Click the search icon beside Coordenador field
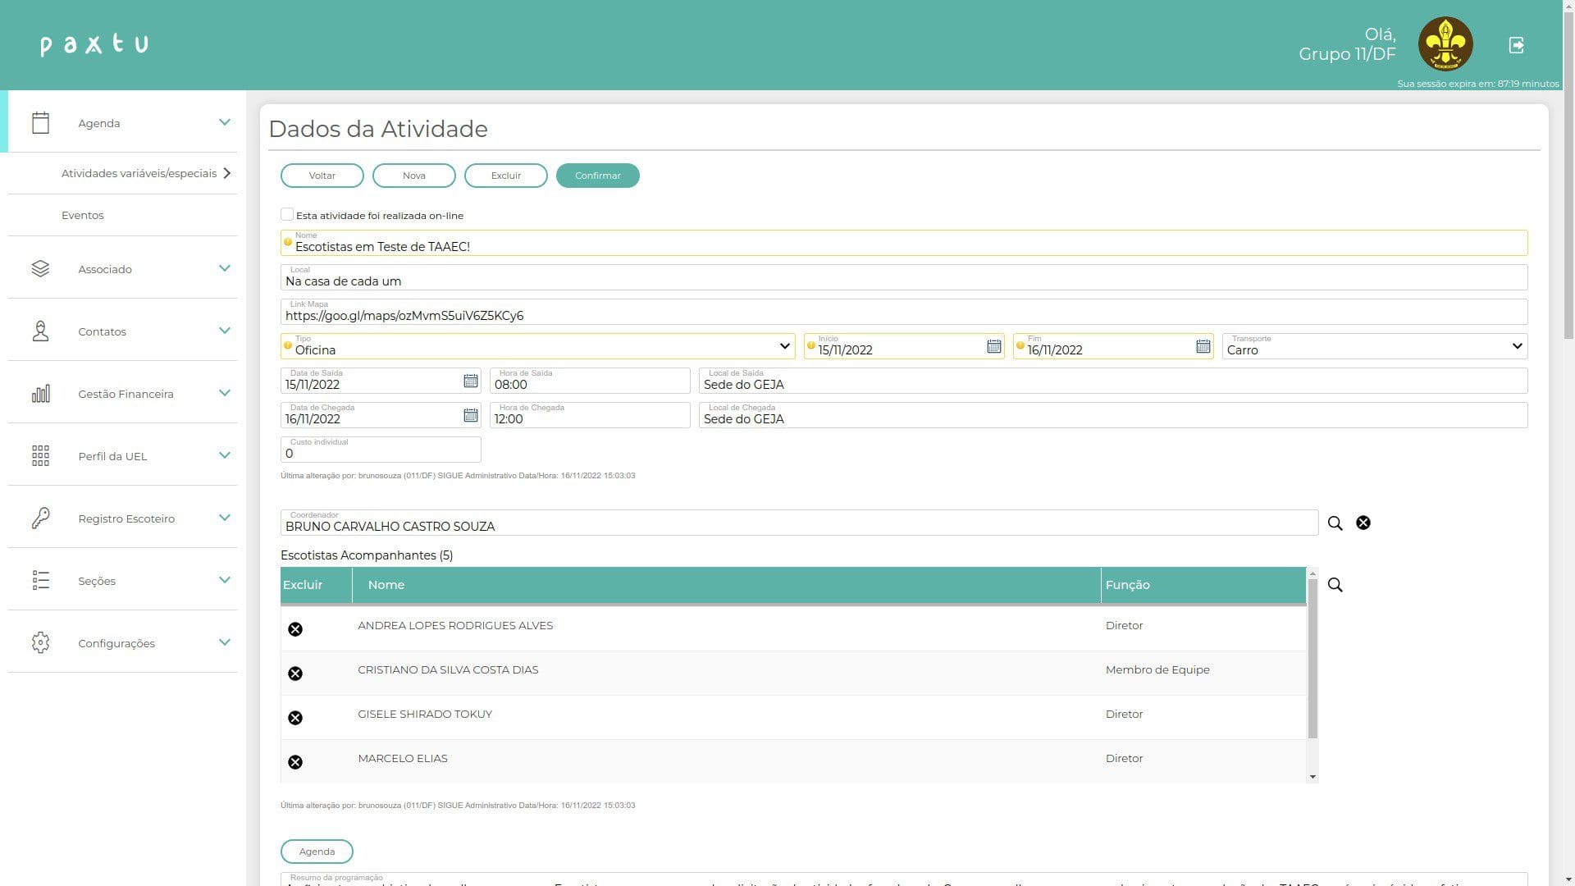The height and width of the screenshot is (886, 1575). click(1335, 523)
